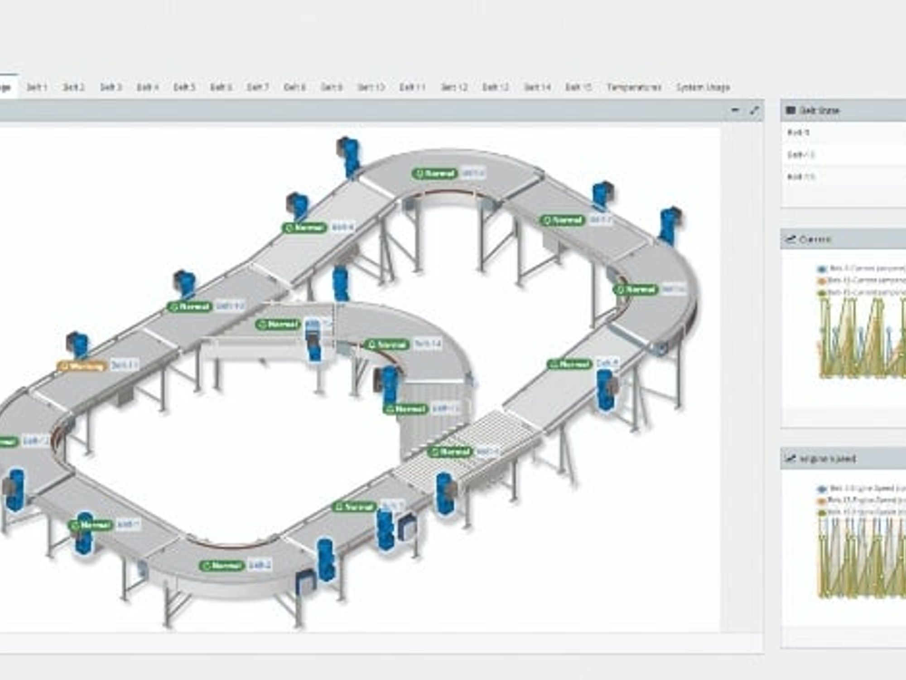This screenshot has width=906, height=680.
Task: Select the blue motor above the Belt-12 badge
Action: pos(184,286)
